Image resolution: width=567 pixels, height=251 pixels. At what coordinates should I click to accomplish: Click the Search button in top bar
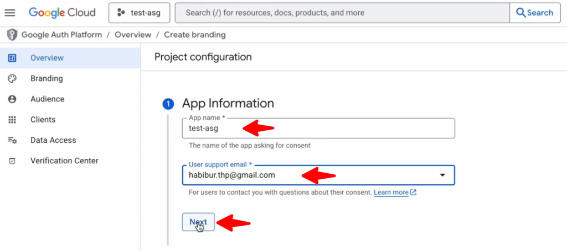(535, 13)
